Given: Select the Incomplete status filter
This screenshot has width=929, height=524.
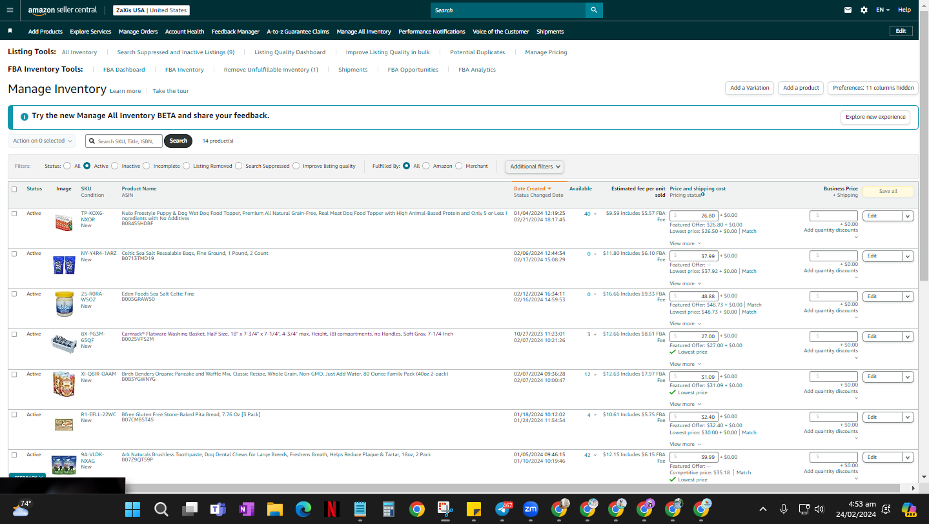Looking at the screenshot, I should pos(147,166).
